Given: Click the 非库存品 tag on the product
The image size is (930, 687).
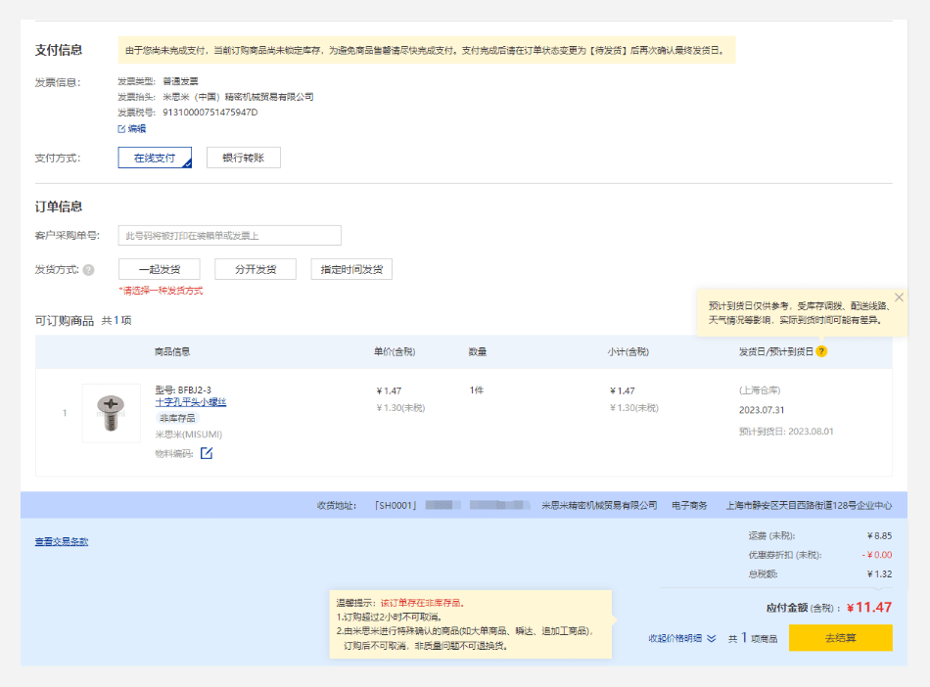Looking at the screenshot, I should (x=177, y=418).
